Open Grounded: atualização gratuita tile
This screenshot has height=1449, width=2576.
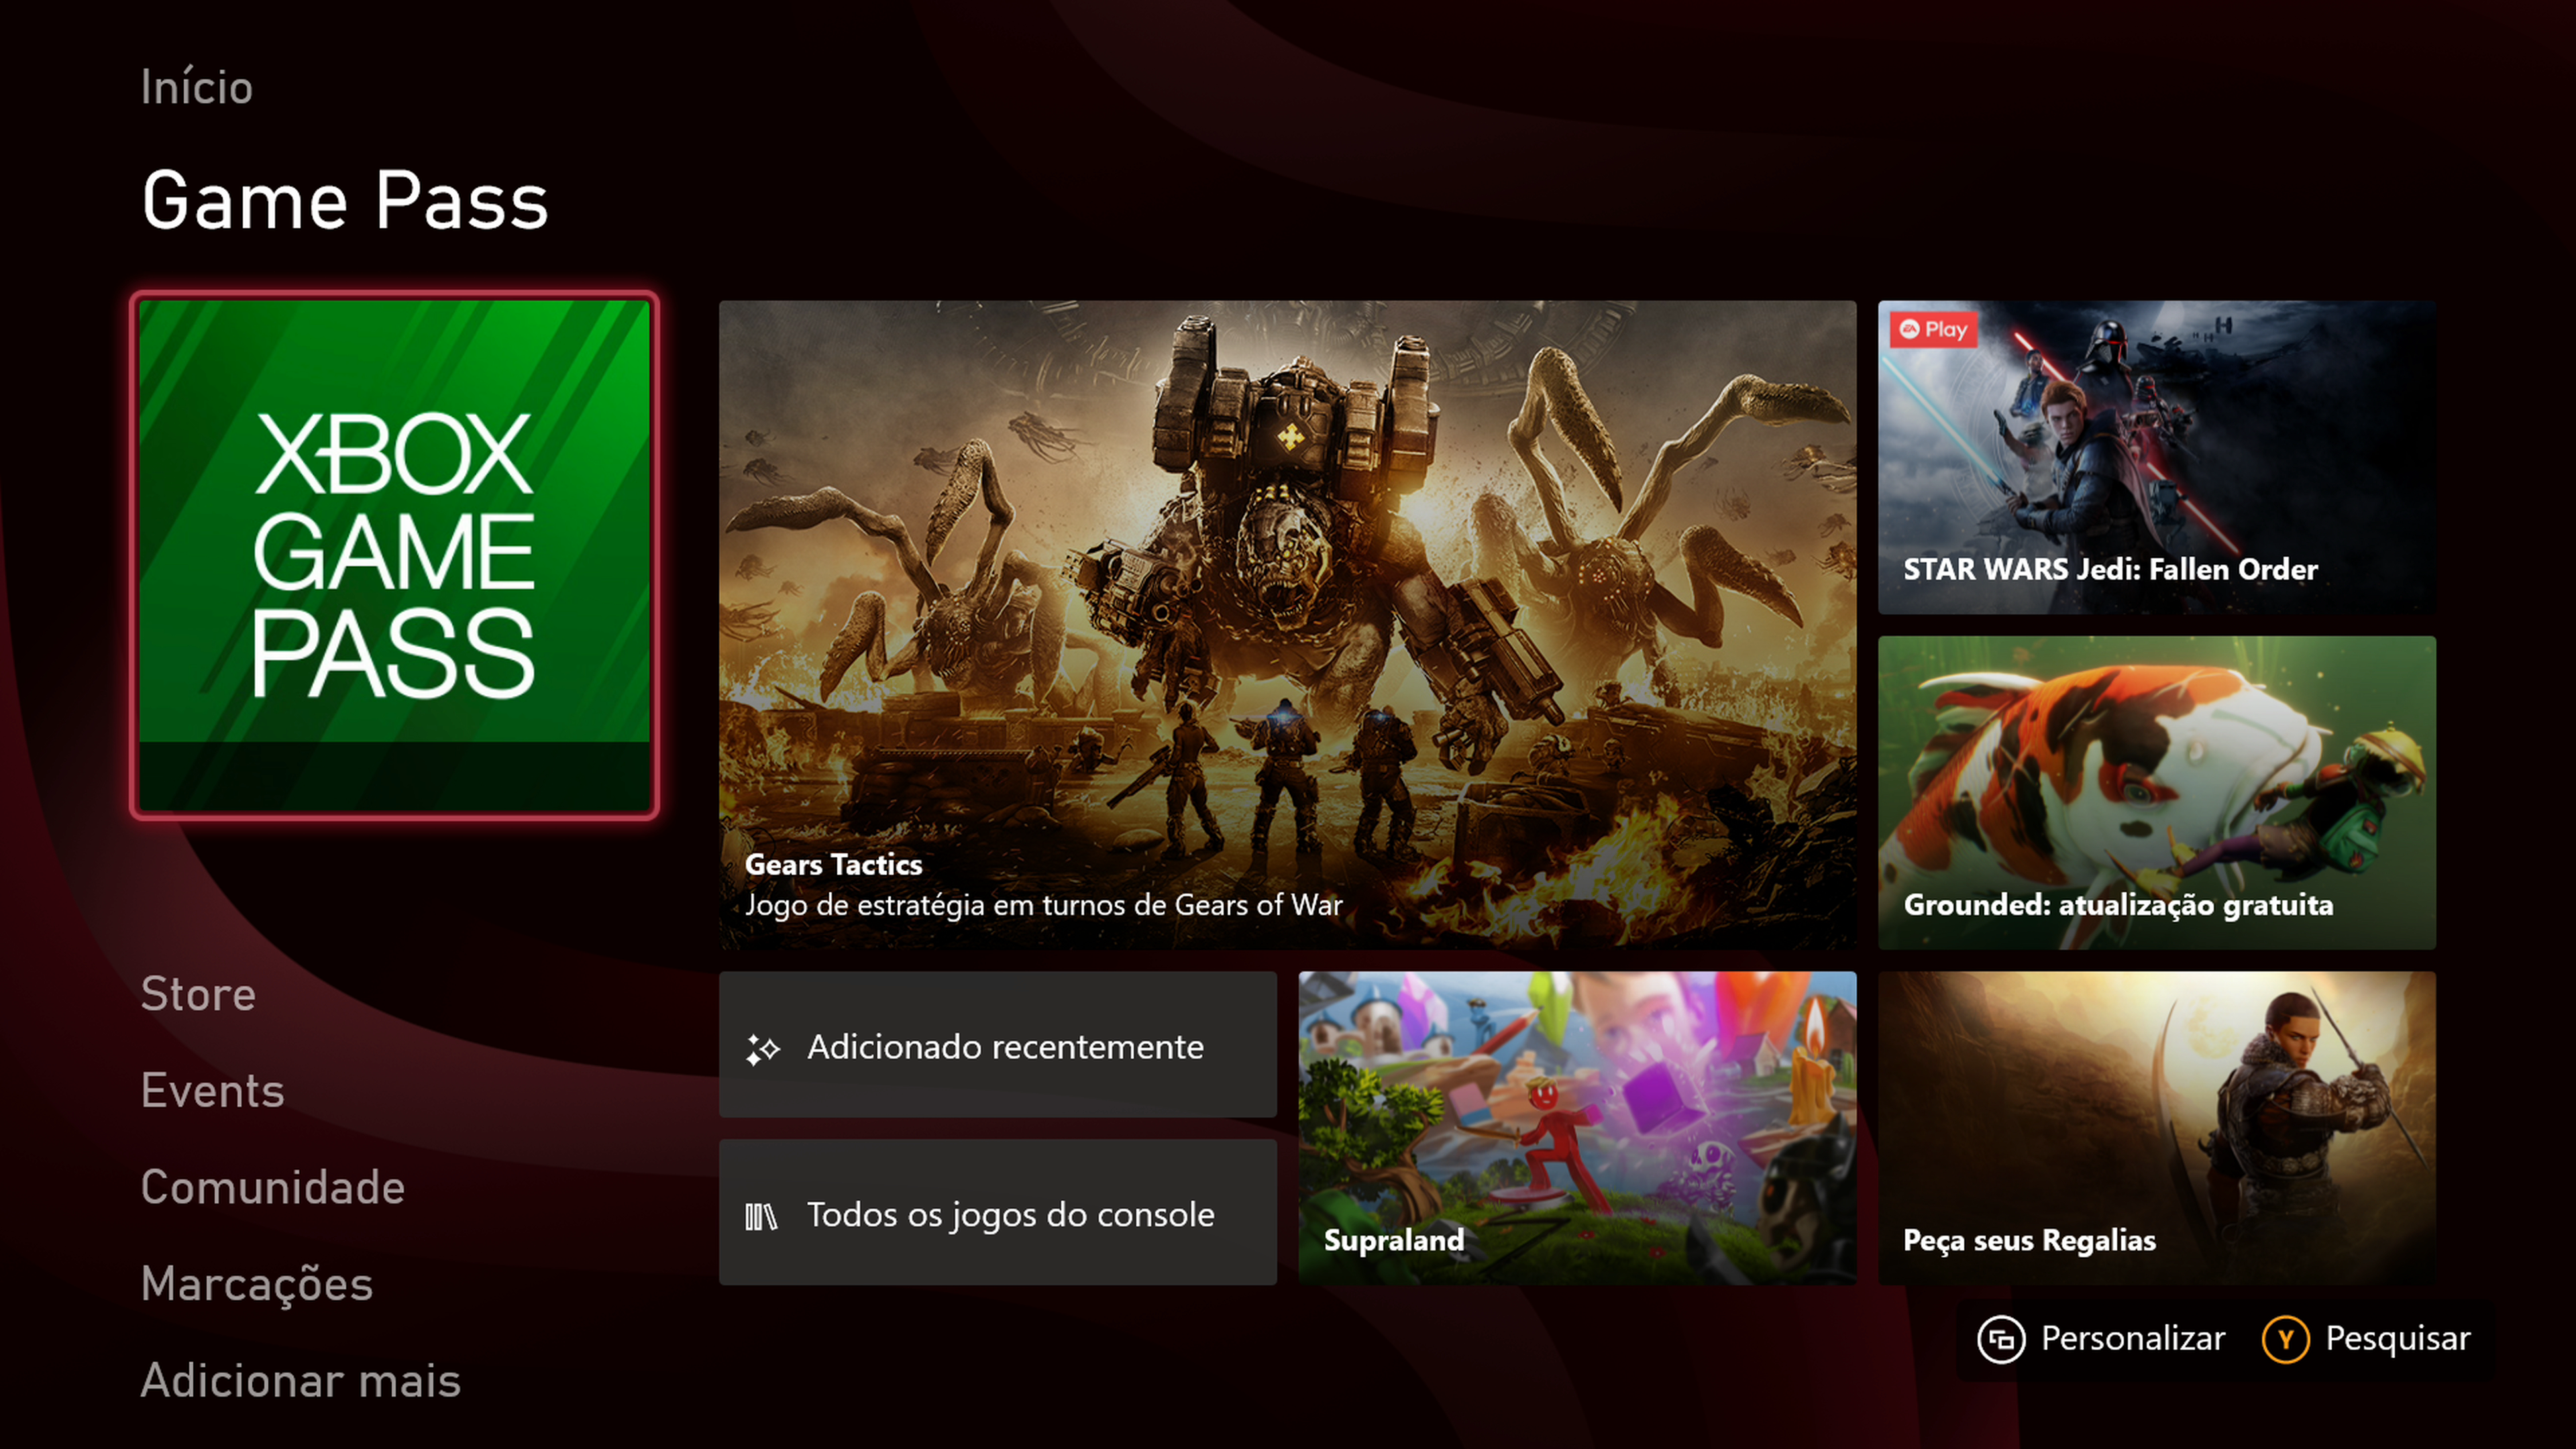2156,792
